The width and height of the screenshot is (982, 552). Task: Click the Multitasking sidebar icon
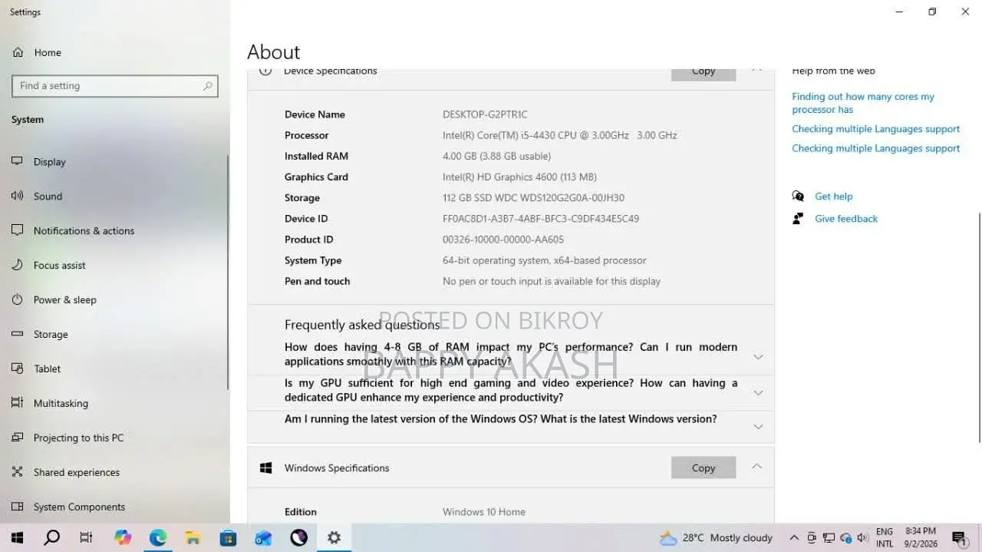pos(18,403)
